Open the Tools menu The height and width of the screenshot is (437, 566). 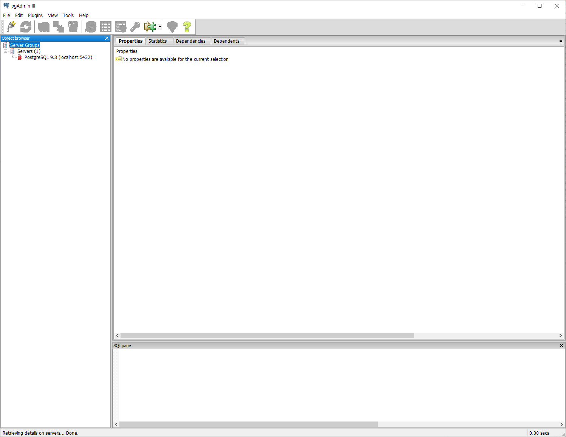[x=68, y=15]
